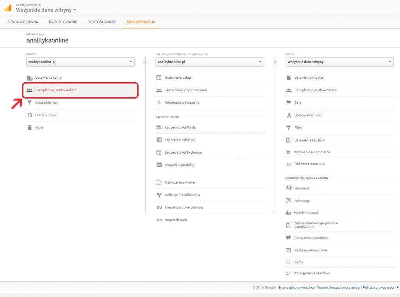Click the cart icon beside Ustawienia e-commerce

click(x=288, y=152)
